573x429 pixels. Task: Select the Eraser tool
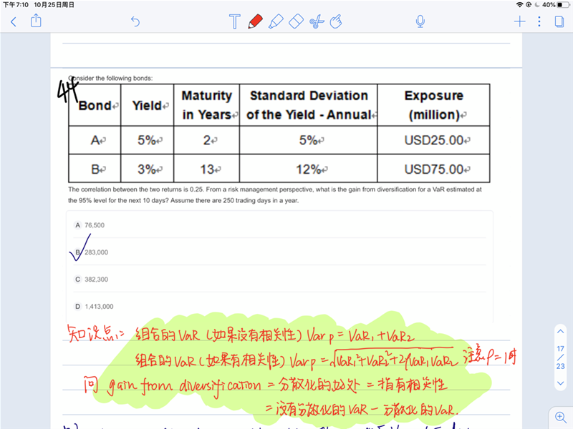click(x=296, y=21)
